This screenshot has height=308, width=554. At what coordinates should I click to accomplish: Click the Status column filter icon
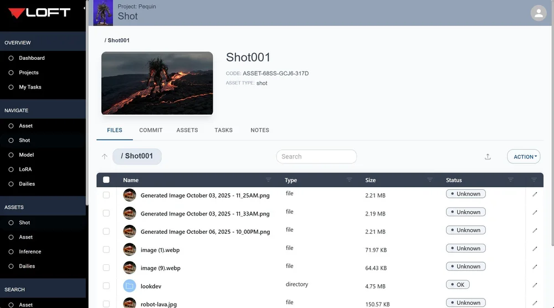(511, 180)
